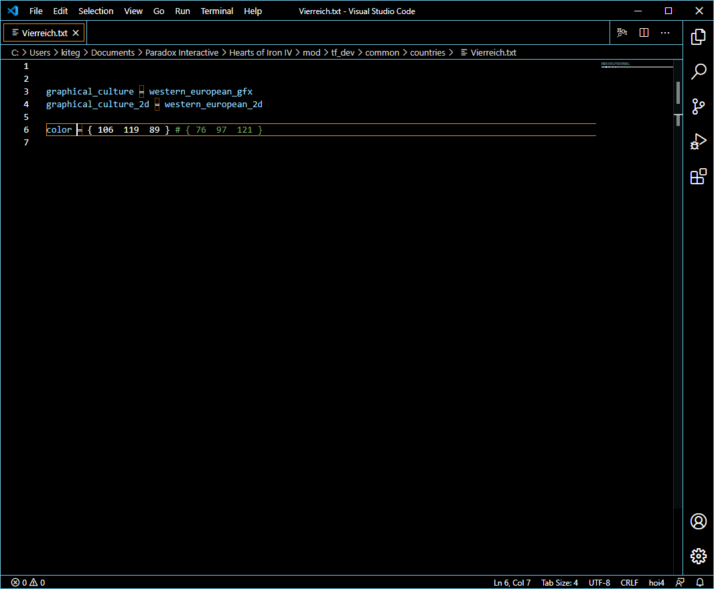Screen dimensions: 714x589
Task: Click the Vierreich.txt breadcrumb item
Action: click(x=488, y=53)
